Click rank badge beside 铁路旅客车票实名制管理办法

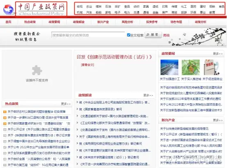pyautogui.click(x=5, y=135)
